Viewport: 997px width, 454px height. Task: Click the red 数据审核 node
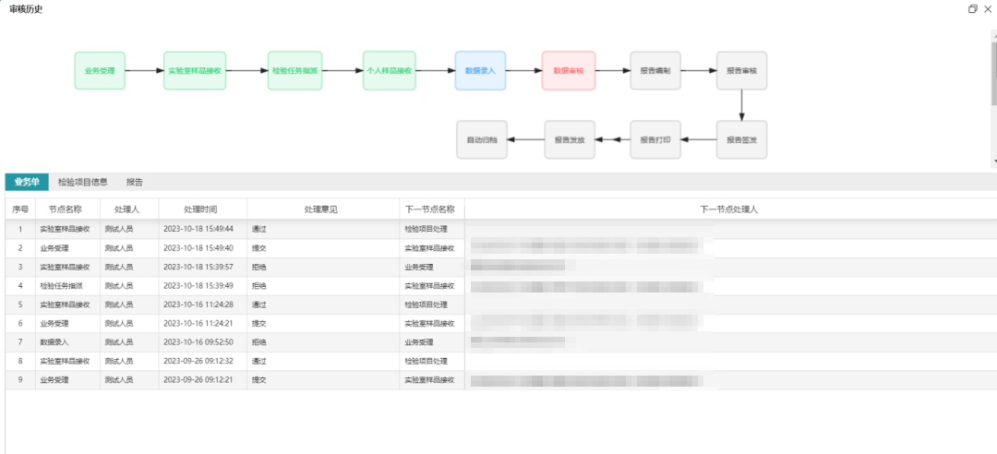click(x=569, y=71)
